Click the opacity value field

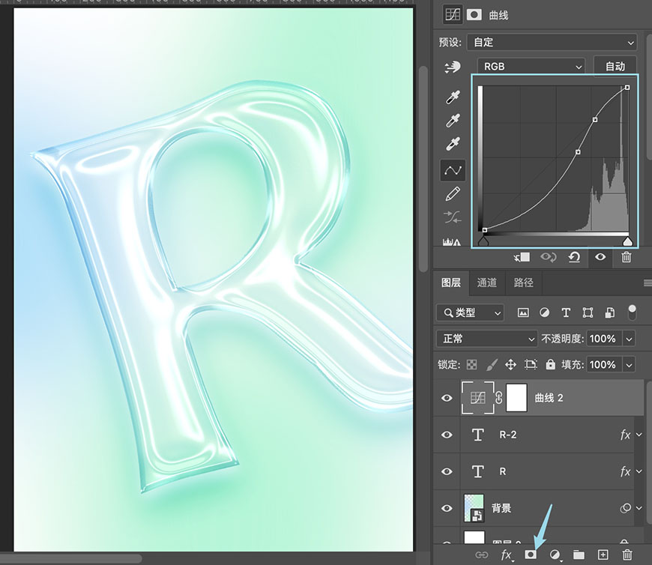(604, 339)
